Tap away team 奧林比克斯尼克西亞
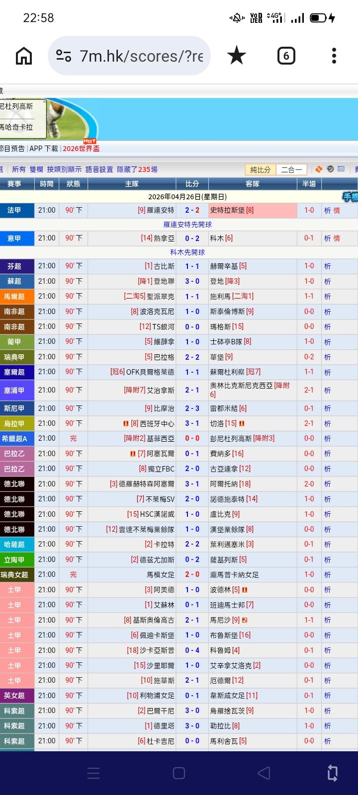Image resolution: width=358 pixels, height=795 pixels. pyautogui.click(x=242, y=386)
